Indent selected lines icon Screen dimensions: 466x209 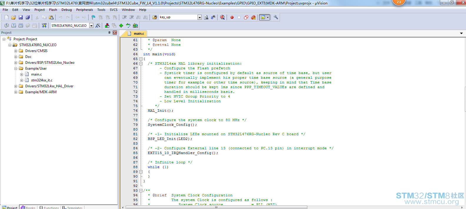(x=125, y=17)
